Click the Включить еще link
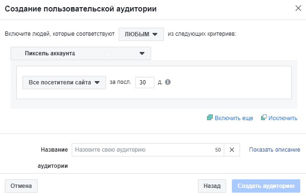This screenshot has height=196, width=306. click(x=234, y=118)
